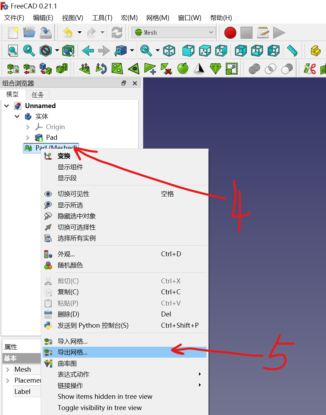Open the 网格(M) menu

coord(158,18)
